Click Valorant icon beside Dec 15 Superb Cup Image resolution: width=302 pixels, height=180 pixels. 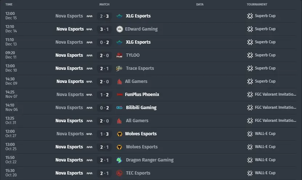(250, 16)
